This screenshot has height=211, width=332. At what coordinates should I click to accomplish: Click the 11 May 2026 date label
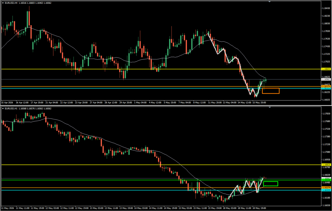coord(7,208)
